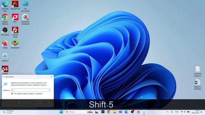This screenshot has height=115, width=205.
Task: Open the BlueStacks X desktop shortcut
Action: pyautogui.click(x=15, y=44)
